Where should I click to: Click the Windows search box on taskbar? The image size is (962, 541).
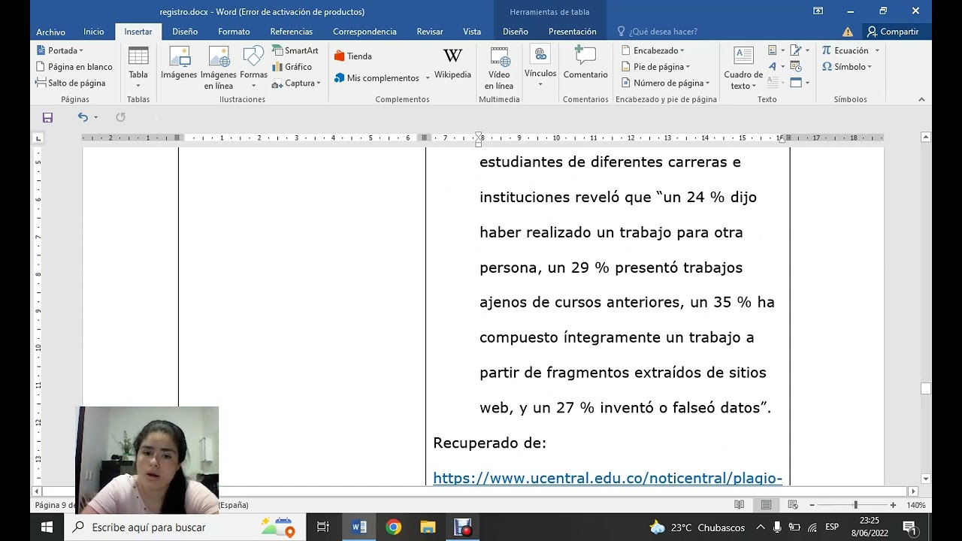pos(185,527)
